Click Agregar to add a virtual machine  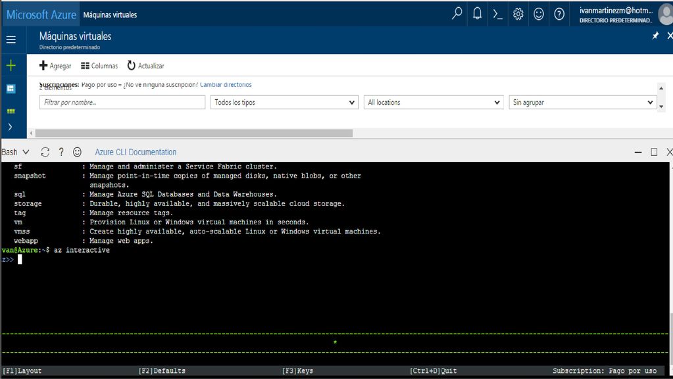click(55, 66)
